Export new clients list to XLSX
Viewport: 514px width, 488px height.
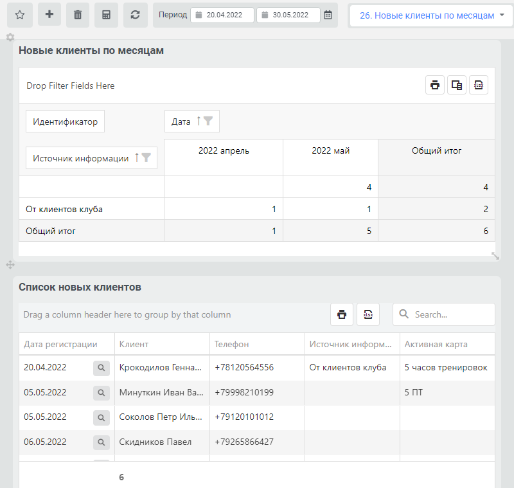(368, 314)
